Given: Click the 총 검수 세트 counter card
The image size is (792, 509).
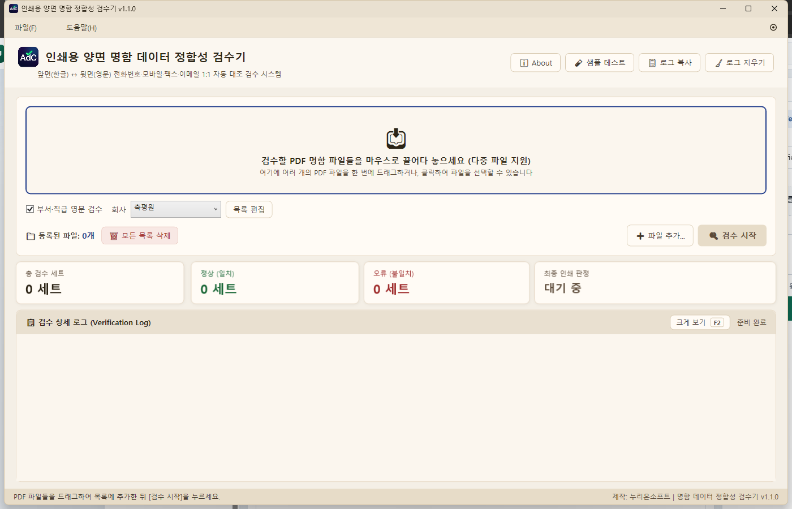Looking at the screenshot, I should [x=100, y=283].
